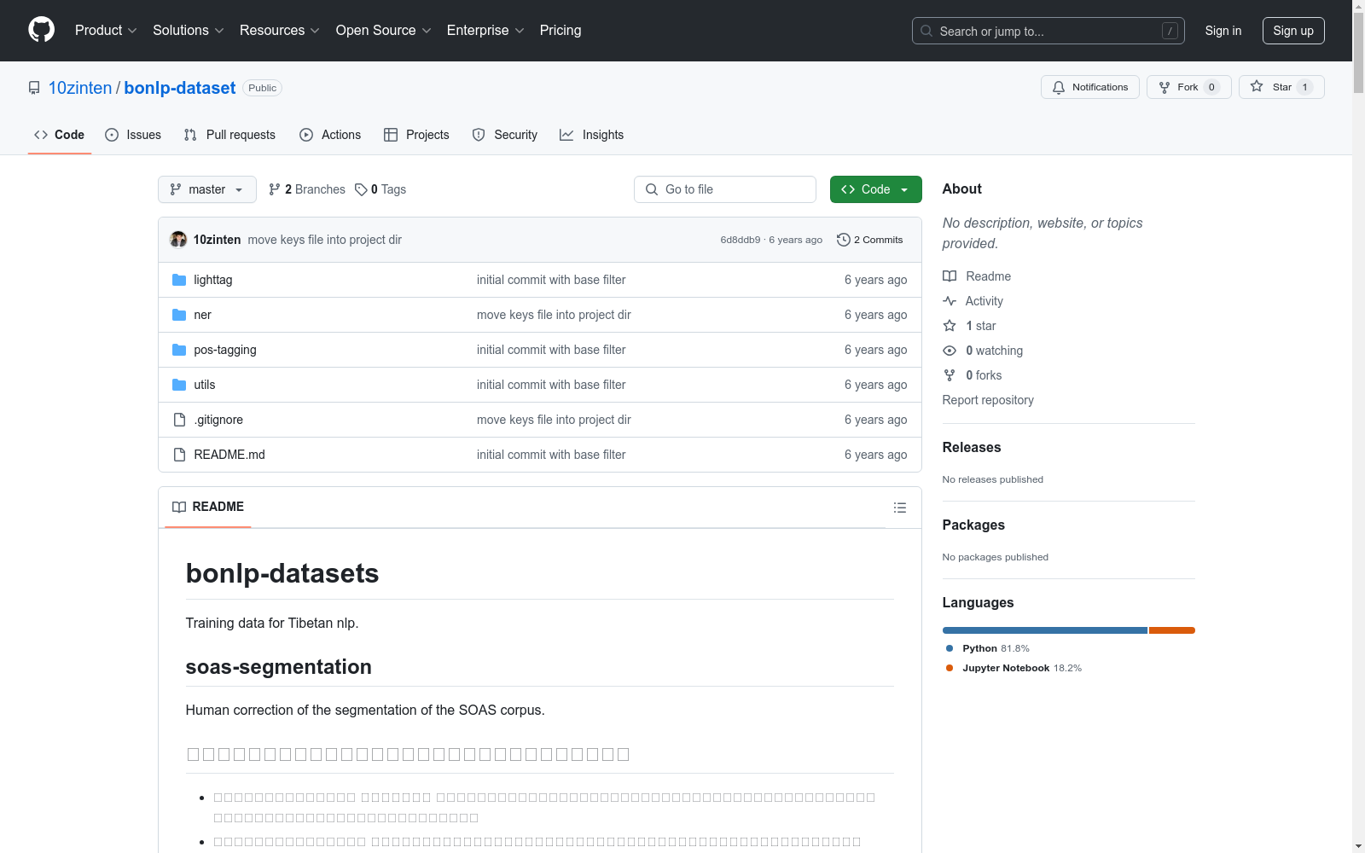This screenshot has width=1365, height=853.
Task: Click the Report repository link
Action: [988, 400]
